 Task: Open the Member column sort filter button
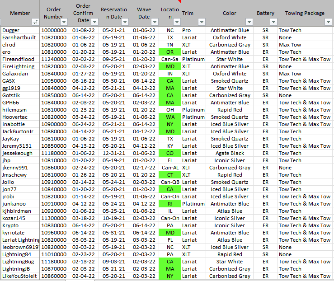click(x=35, y=22)
